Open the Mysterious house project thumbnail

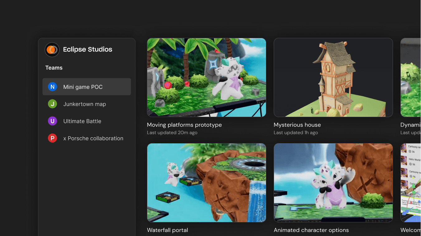pyautogui.click(x=333, y=77)
